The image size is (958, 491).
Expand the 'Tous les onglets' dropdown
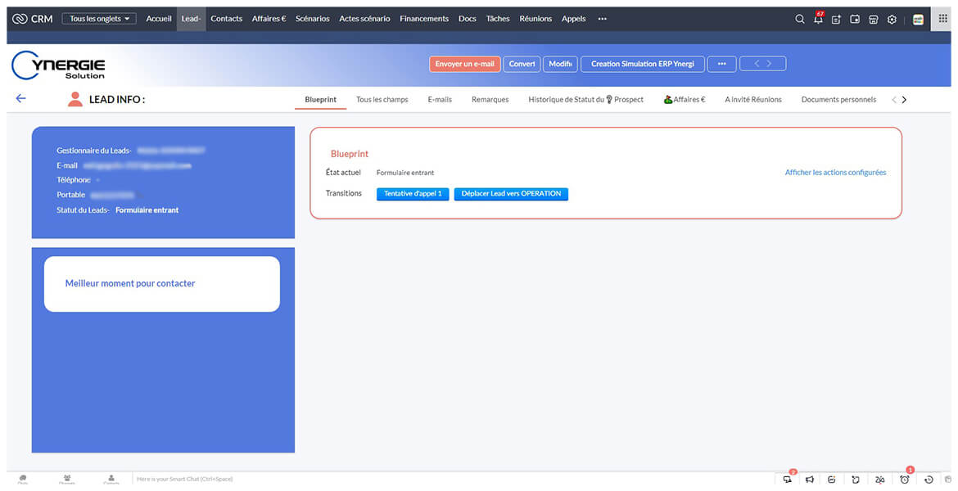pyautogui.click(x=98, y=19)
